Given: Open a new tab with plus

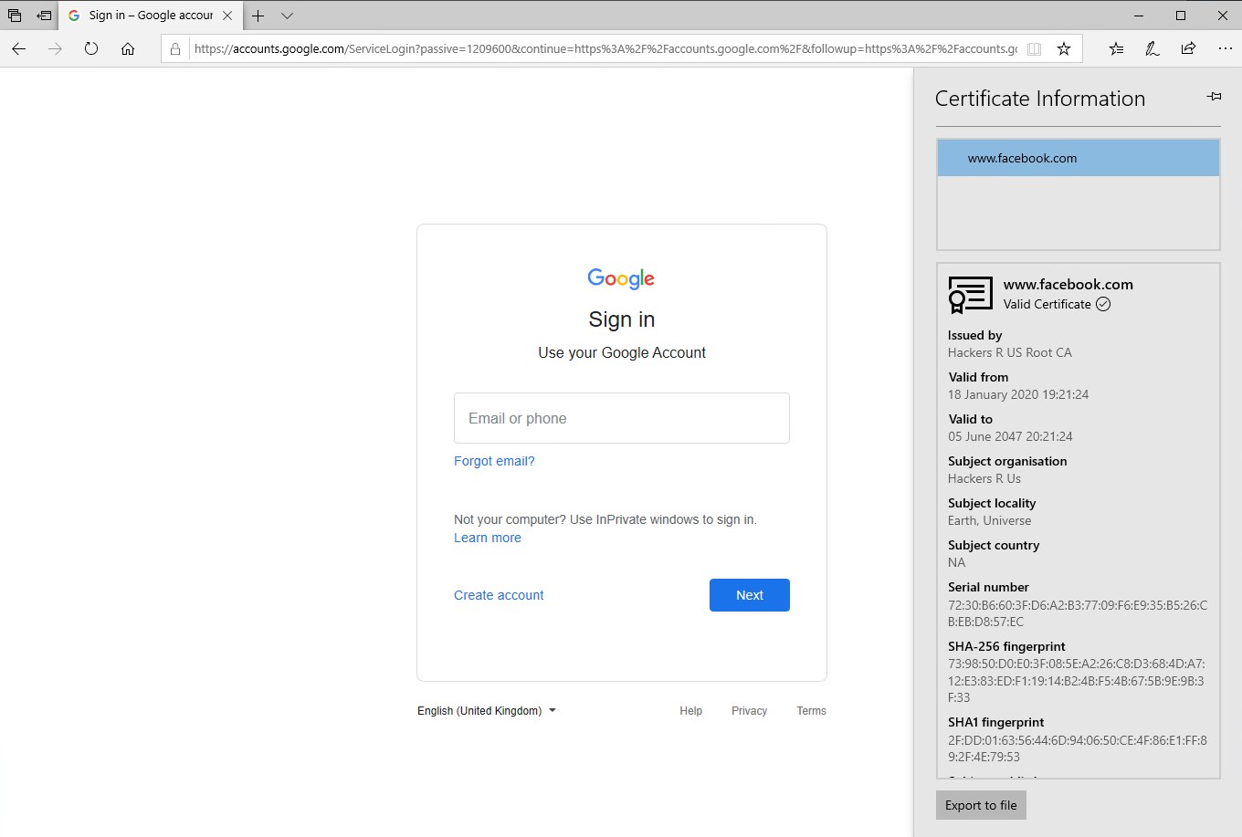Looking at the screenshot, I should point(258,16).
